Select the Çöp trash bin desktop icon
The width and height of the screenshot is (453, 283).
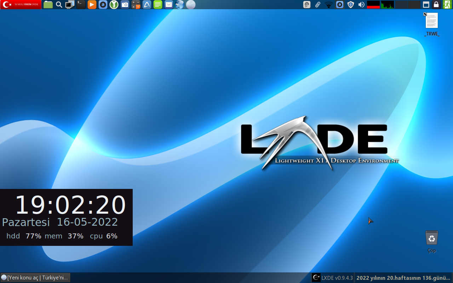(x=432, y=242)
